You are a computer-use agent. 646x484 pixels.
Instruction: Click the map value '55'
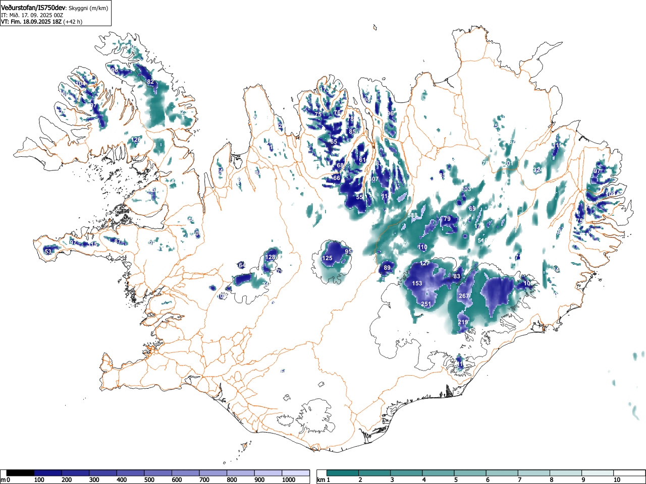coord(359,197)
